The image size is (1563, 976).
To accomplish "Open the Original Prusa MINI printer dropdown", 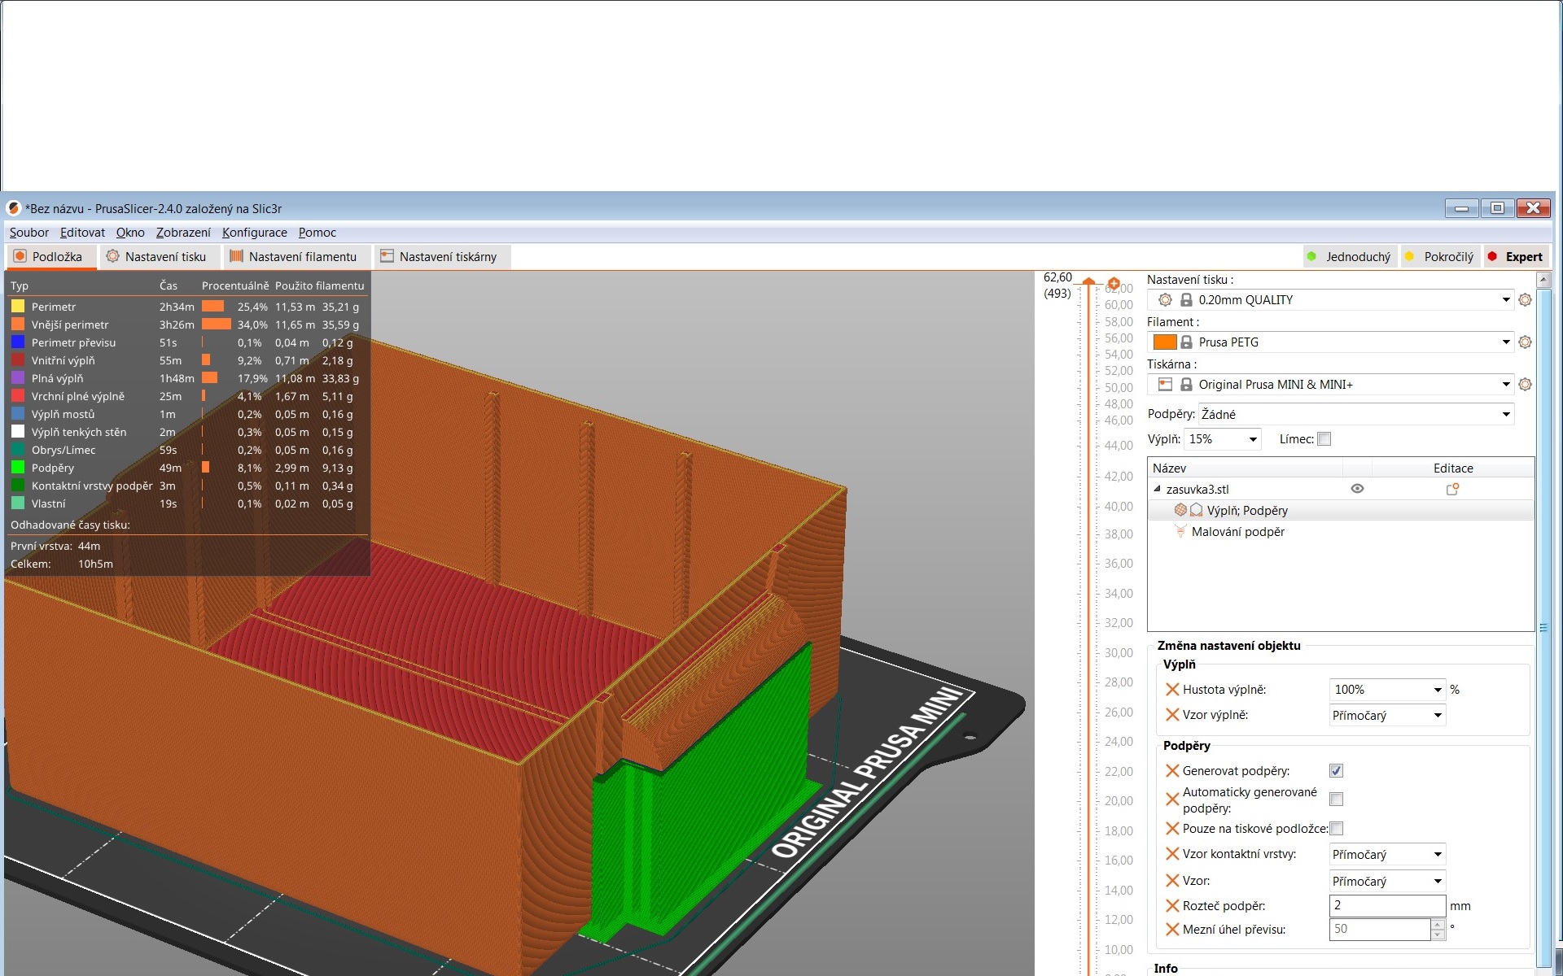I will [1506, 385].
